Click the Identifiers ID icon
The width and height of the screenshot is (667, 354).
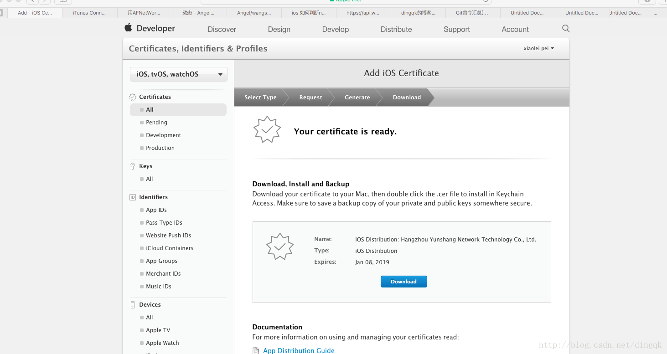133,197
